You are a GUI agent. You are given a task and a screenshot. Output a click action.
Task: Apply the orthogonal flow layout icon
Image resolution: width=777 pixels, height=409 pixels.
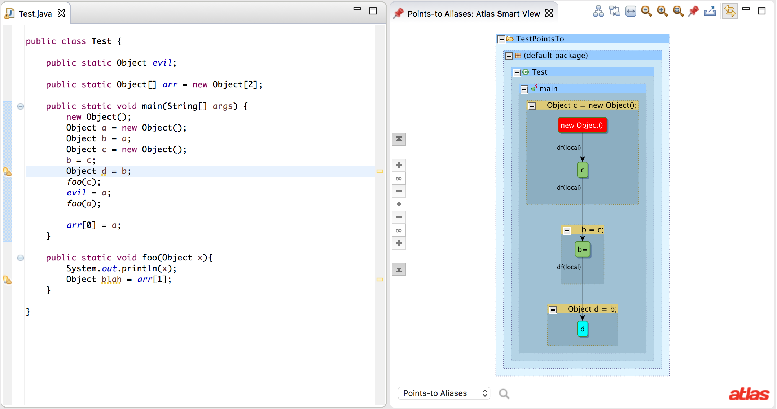pyautogui.click(x=614, y=11)
